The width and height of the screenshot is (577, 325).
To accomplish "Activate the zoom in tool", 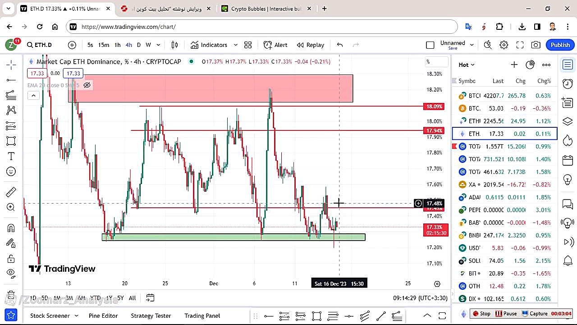I will tap(11, 207).
